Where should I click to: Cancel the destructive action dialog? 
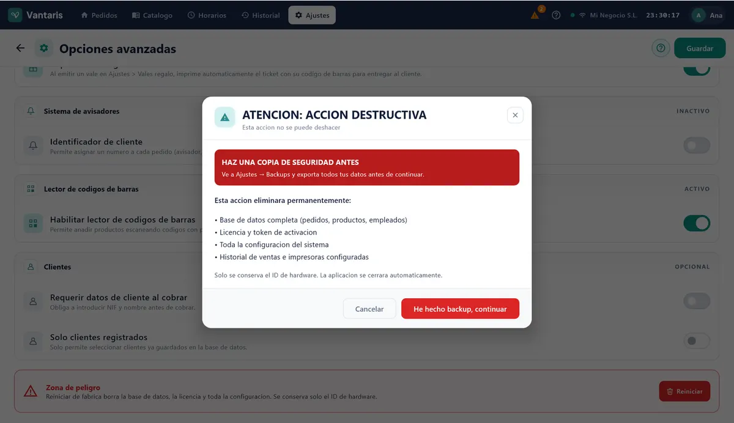coord(369,309)
